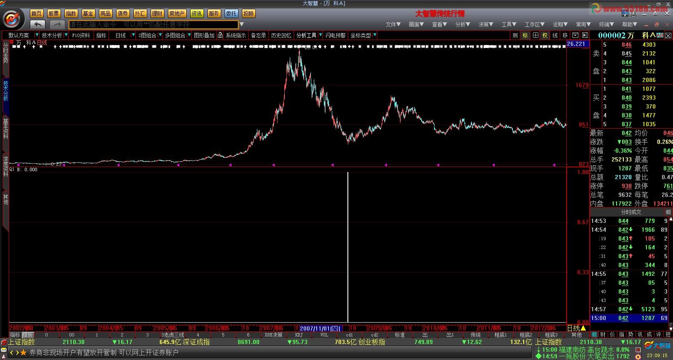Screen dimensions: 673x360
Task: Close the quote panel with X box
Action: [669, 35]
